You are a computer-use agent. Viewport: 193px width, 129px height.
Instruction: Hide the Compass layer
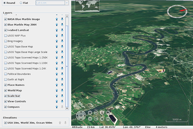coord(5,107)
